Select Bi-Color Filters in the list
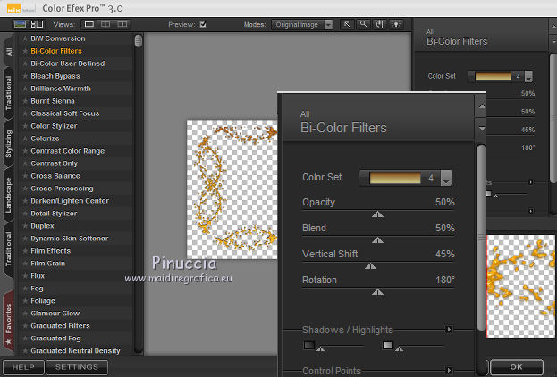The height and width of the screenshot is (377, 557). pos(56,51)
